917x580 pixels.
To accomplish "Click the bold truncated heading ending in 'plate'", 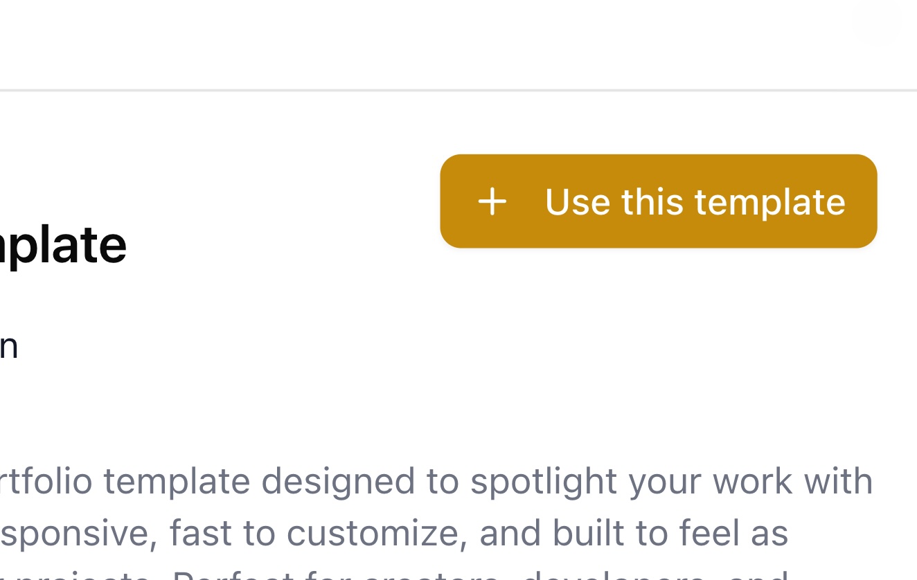I will coord(63,244).
